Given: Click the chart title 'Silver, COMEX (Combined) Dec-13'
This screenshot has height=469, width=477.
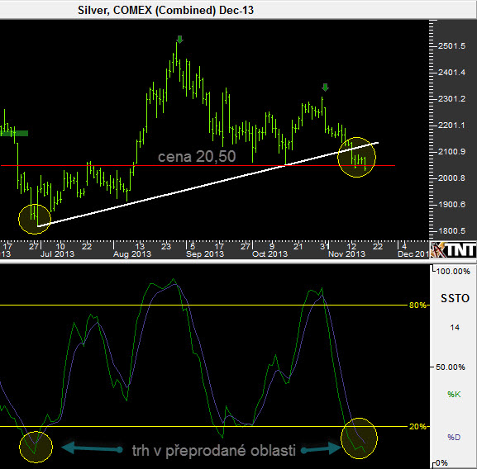Looking at the screenshot, I should point(165,10).
